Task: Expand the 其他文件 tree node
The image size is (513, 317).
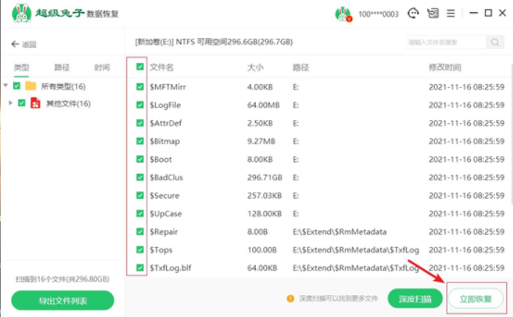Action: tap(11, 103)
